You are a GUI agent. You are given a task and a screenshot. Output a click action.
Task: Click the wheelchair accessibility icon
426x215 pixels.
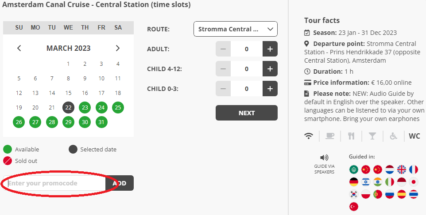[x=393, y=136]
